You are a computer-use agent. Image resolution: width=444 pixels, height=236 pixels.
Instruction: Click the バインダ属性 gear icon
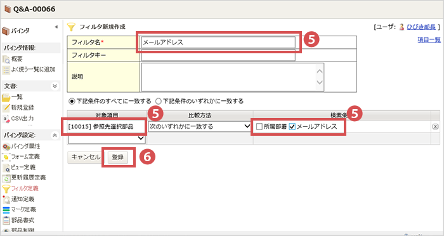[6, 147]
